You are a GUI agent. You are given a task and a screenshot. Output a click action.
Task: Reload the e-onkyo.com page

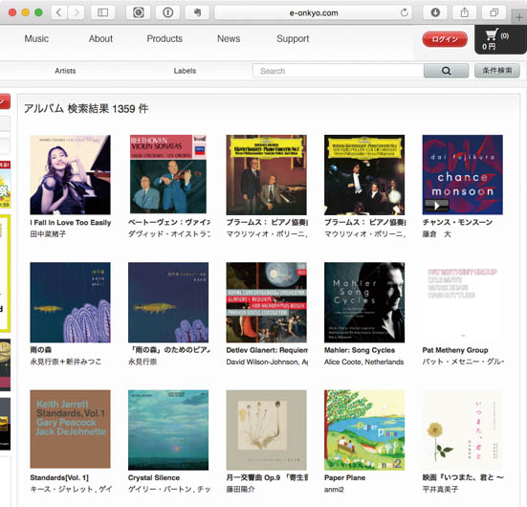pos(405,12)
